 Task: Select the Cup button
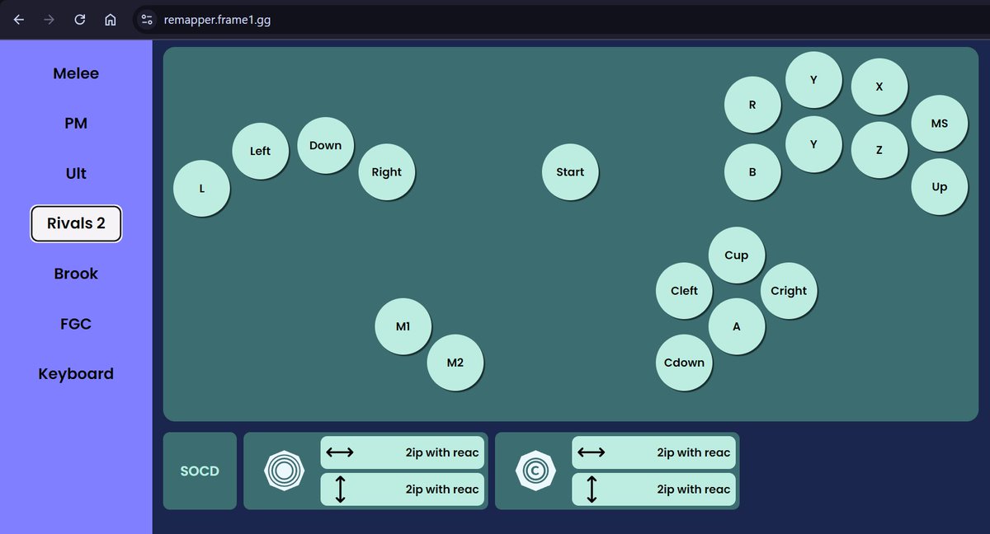click(736, 255)
